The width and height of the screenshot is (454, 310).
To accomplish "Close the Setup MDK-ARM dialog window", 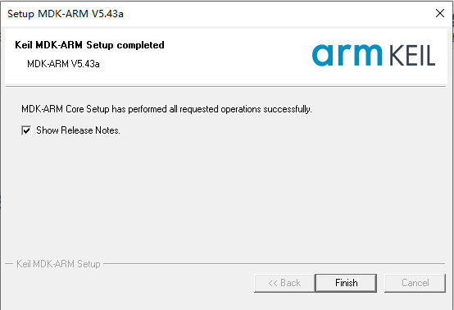I will click(440, 13).
